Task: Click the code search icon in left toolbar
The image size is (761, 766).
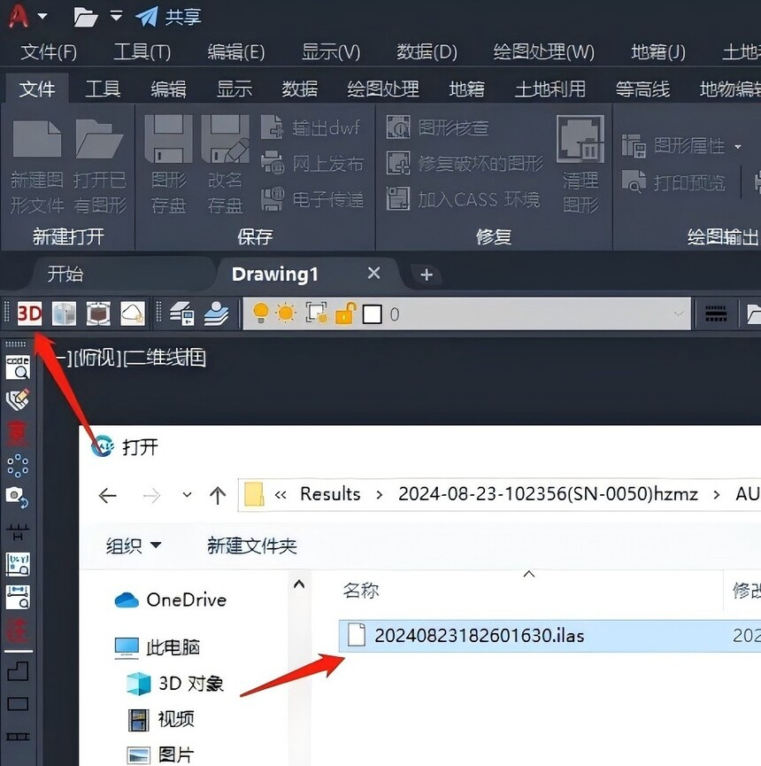Action: coord(18,368)
